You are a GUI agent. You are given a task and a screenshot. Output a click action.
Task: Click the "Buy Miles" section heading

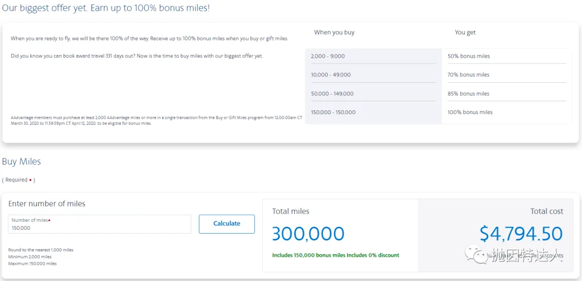22,161
